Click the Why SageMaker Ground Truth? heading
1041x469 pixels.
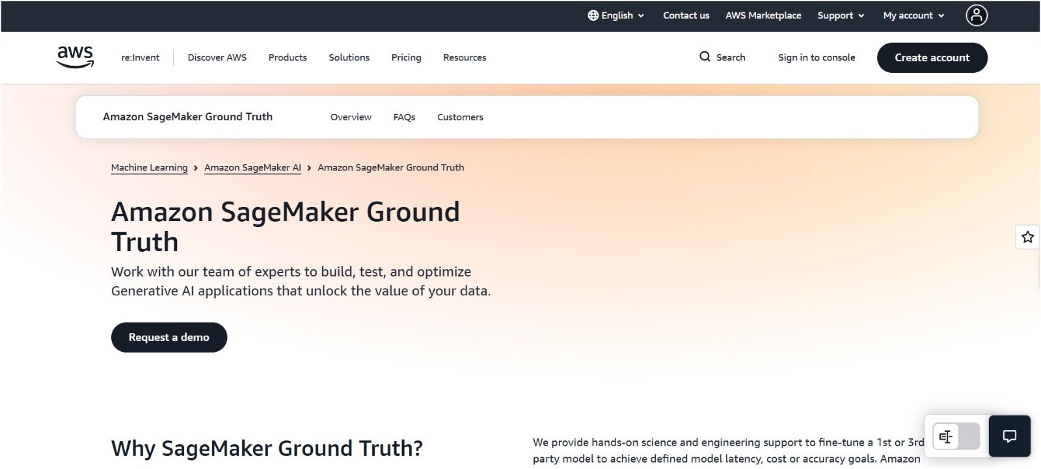267,448
